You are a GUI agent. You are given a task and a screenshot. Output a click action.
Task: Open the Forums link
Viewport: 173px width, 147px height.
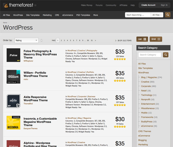click(x=99, y=5)
